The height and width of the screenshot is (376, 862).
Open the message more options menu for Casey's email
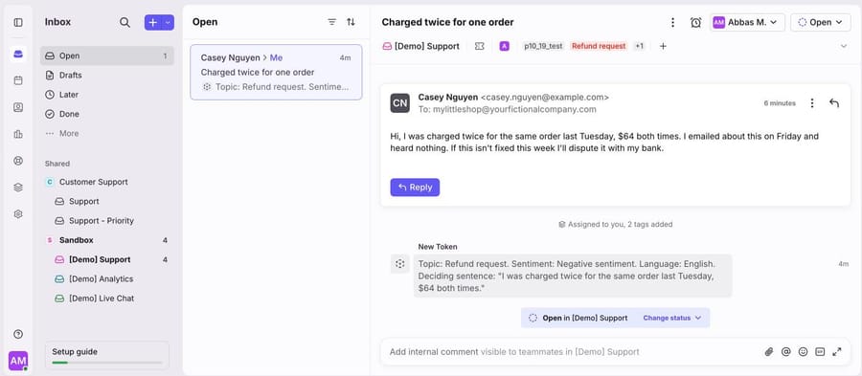812,103
